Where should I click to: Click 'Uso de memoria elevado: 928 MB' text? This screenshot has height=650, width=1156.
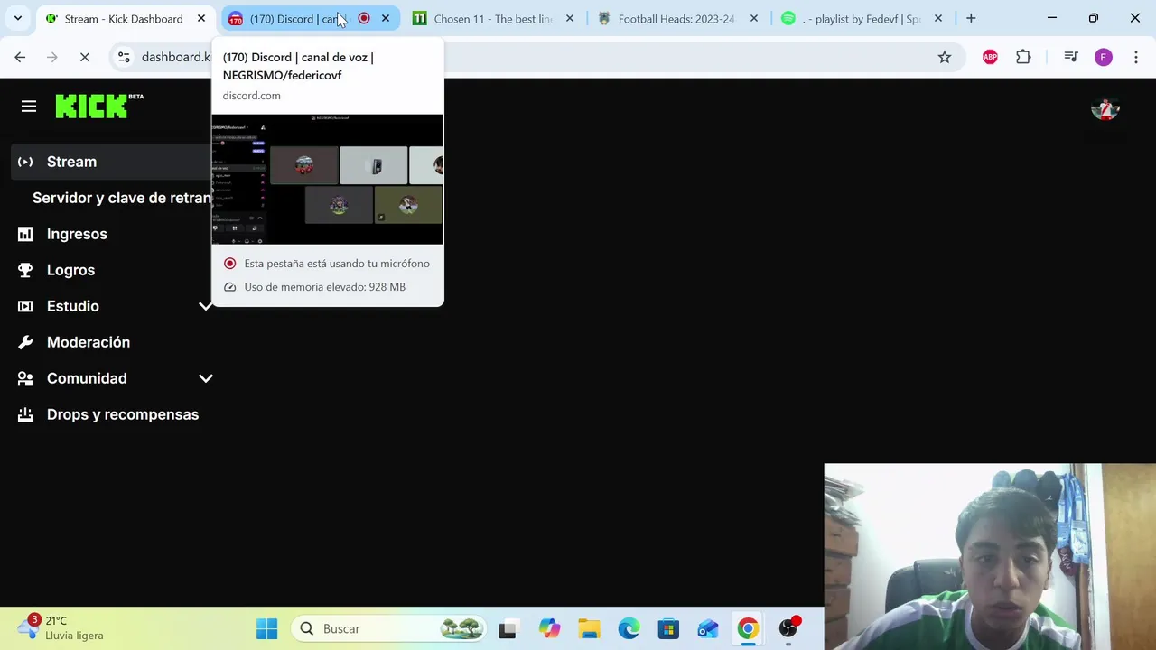click(324, 287)
